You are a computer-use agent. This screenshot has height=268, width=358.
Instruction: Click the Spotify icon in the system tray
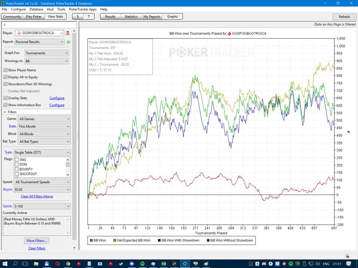click(291, 264)
